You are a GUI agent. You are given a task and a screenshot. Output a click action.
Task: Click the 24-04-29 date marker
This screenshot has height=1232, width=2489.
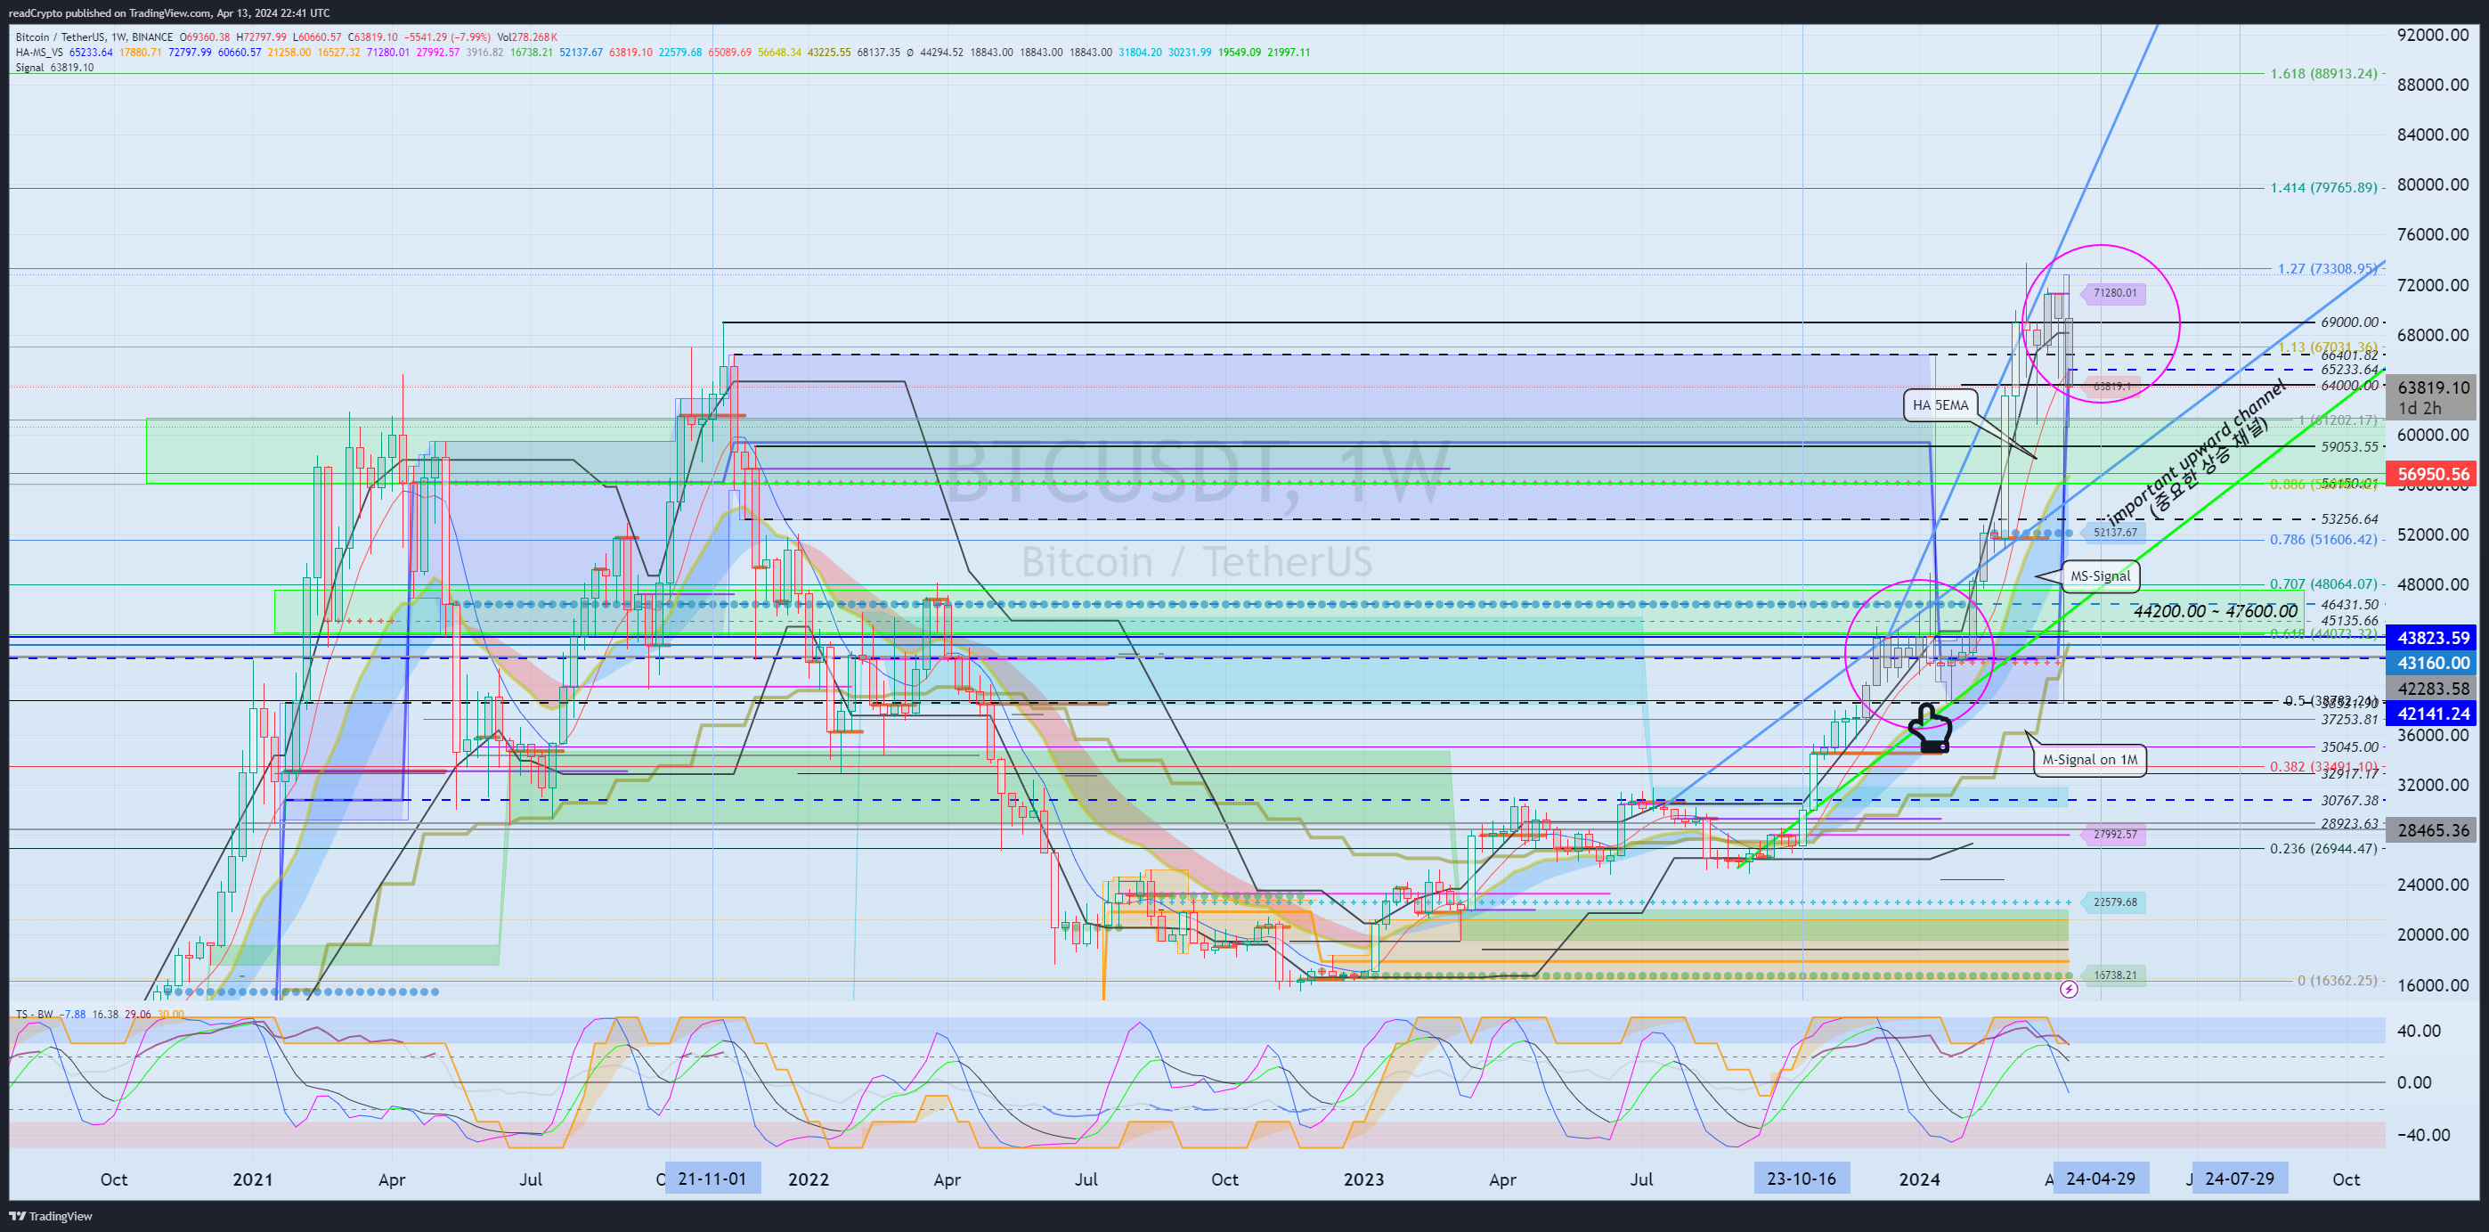[2101, 1179]
